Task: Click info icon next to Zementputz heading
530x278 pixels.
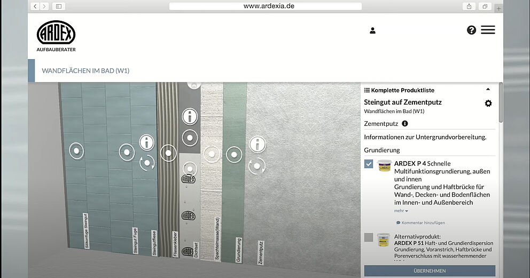Action: 404,124
